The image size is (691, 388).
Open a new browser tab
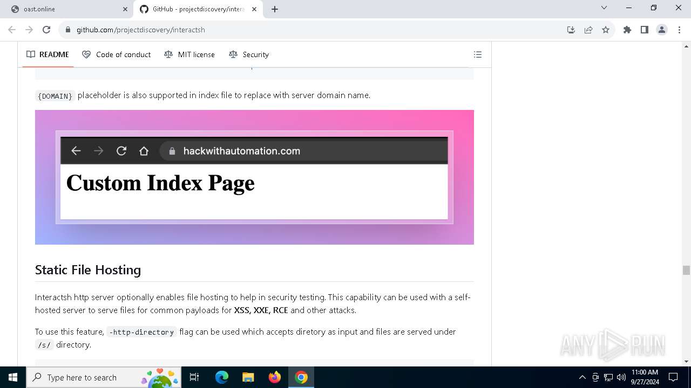point(275,9)
